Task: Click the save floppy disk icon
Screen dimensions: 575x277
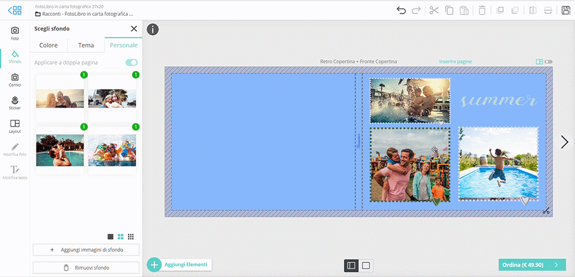Action: 564,11
